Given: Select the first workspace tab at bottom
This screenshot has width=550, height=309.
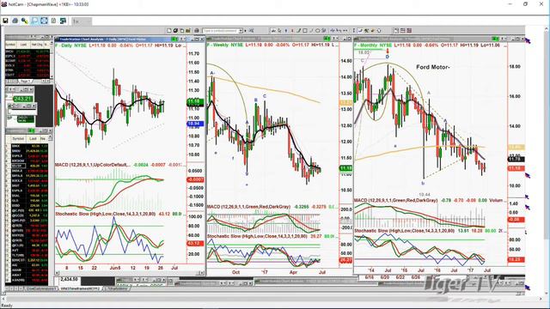Looking at the screenshot, I should point(40,288).
